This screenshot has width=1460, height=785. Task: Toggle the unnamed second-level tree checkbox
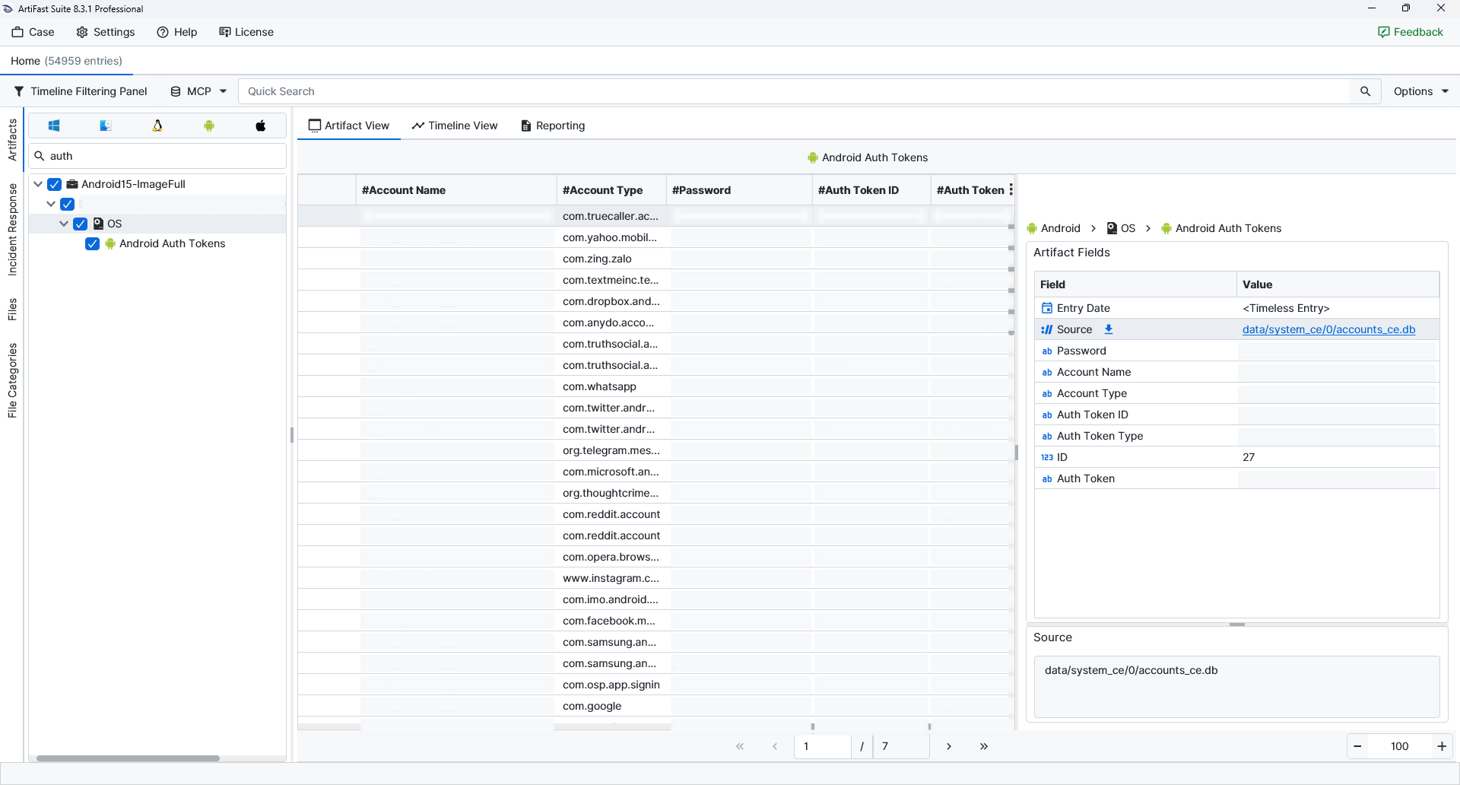(x=68, y=204)
